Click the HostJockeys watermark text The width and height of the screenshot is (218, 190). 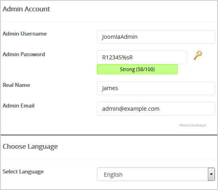pos(193,125)
